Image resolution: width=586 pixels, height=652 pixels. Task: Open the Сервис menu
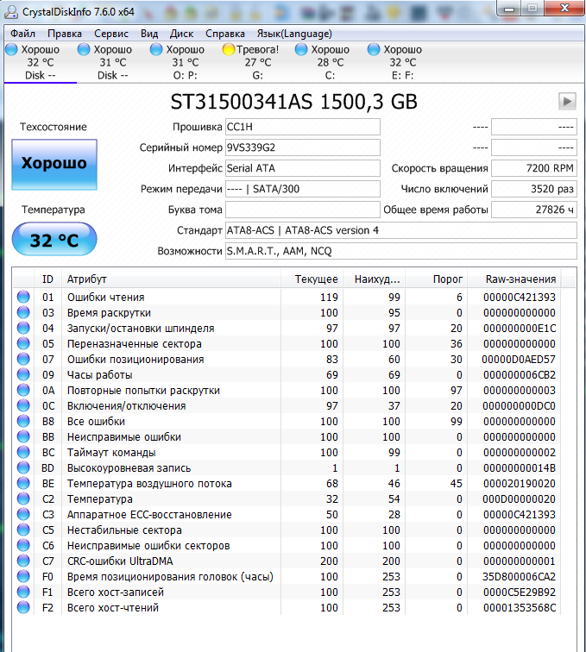tap(111, 34)
